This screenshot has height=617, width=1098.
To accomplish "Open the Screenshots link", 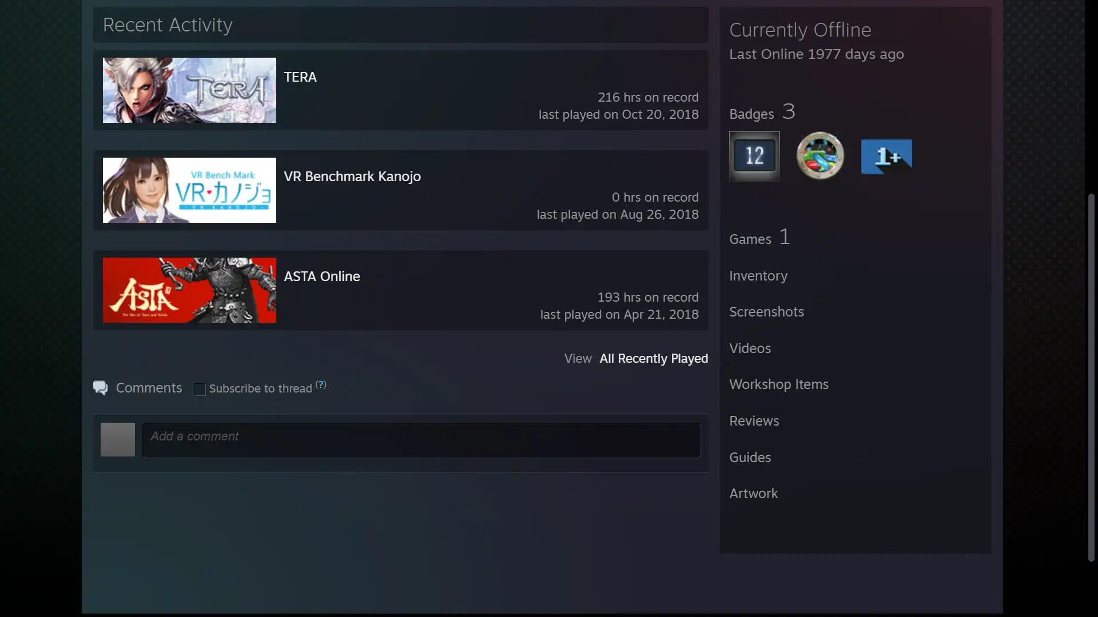I will click(766, 312).
